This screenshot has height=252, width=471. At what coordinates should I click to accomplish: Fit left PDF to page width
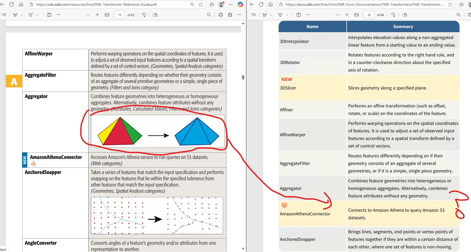pos(107,15)
